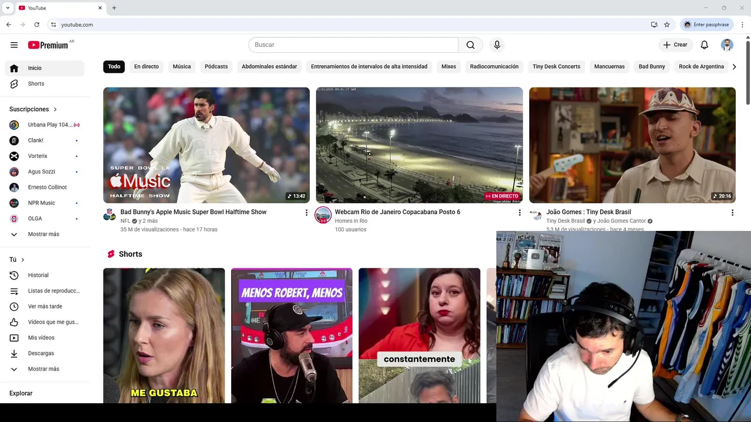Open the MENOS ROBERT short

(x=292, y=336)
